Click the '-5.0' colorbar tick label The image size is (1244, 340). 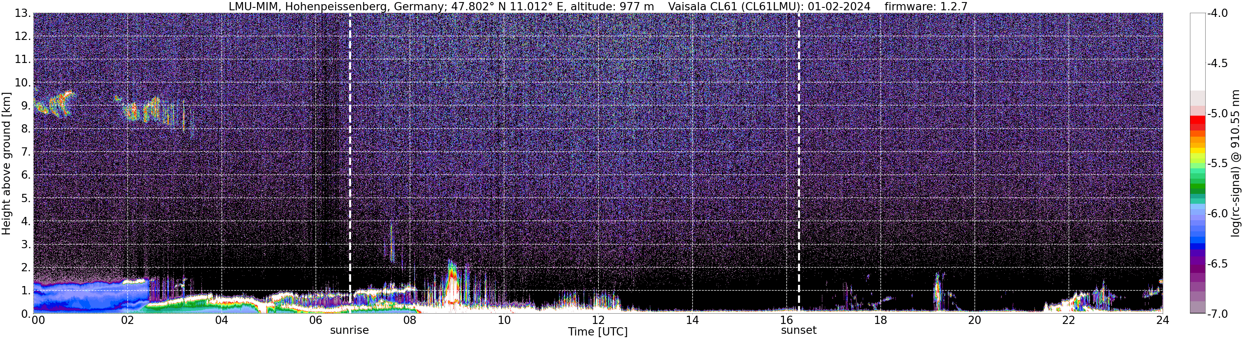click(1218, 114)
